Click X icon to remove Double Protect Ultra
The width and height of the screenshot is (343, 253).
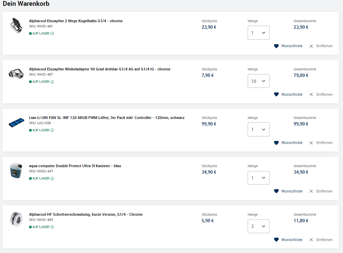pos(311,191)
